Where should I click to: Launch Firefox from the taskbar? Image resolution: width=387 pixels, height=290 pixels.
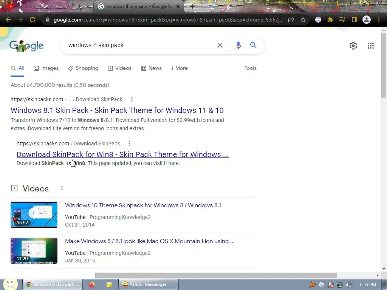[92, 284]
